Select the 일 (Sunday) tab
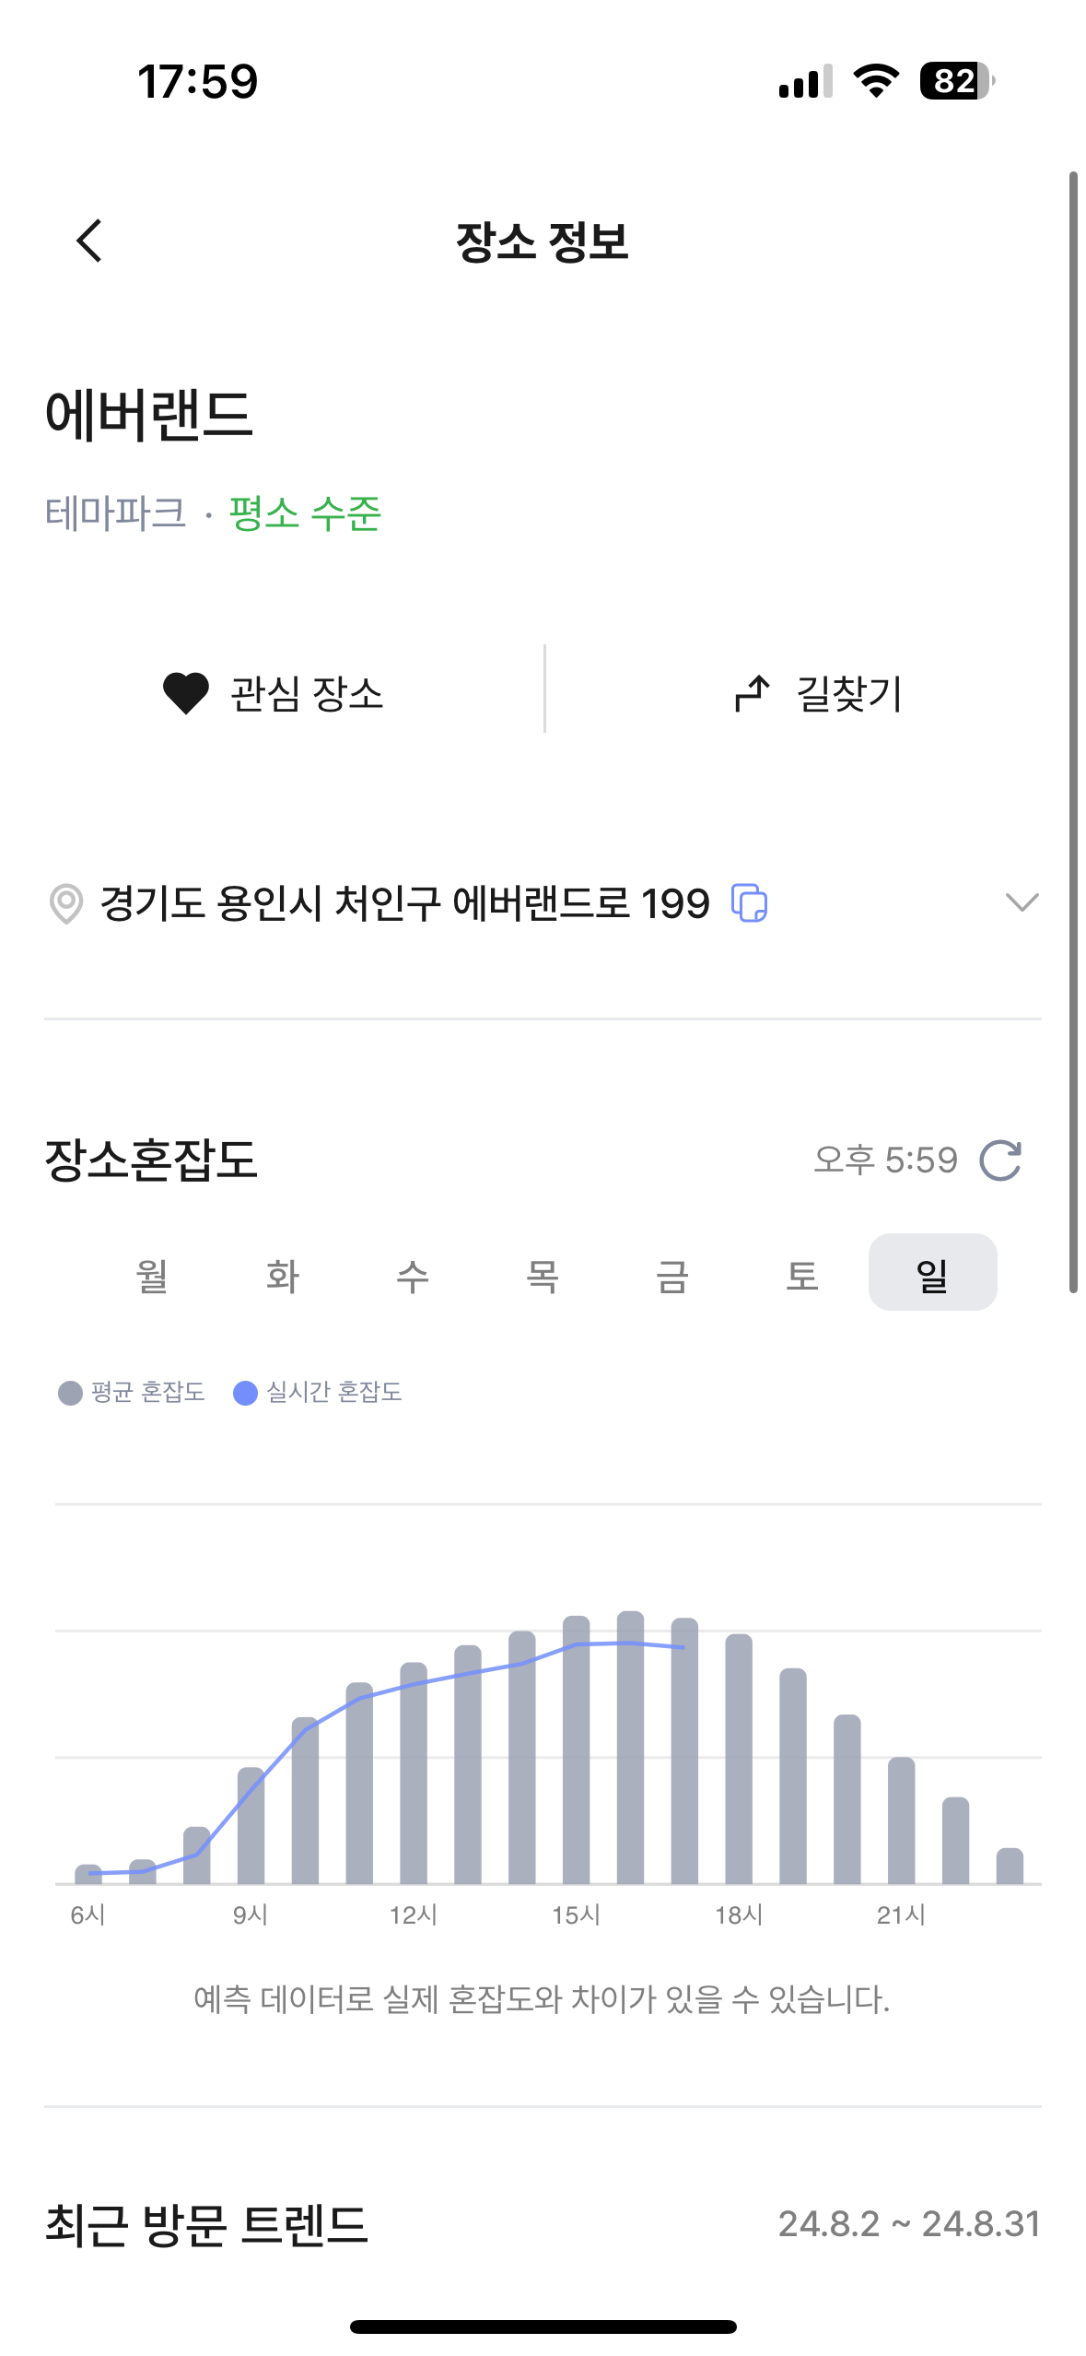The width and height of the screenshot is (1086, 2356). pyautogui.click(x=932, y=1276)
